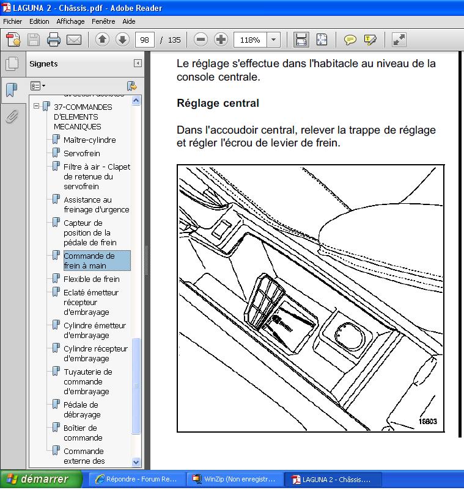Click the expand current bookmark icon
Viewport: 464px width, 490px height.
coord(132,86)
